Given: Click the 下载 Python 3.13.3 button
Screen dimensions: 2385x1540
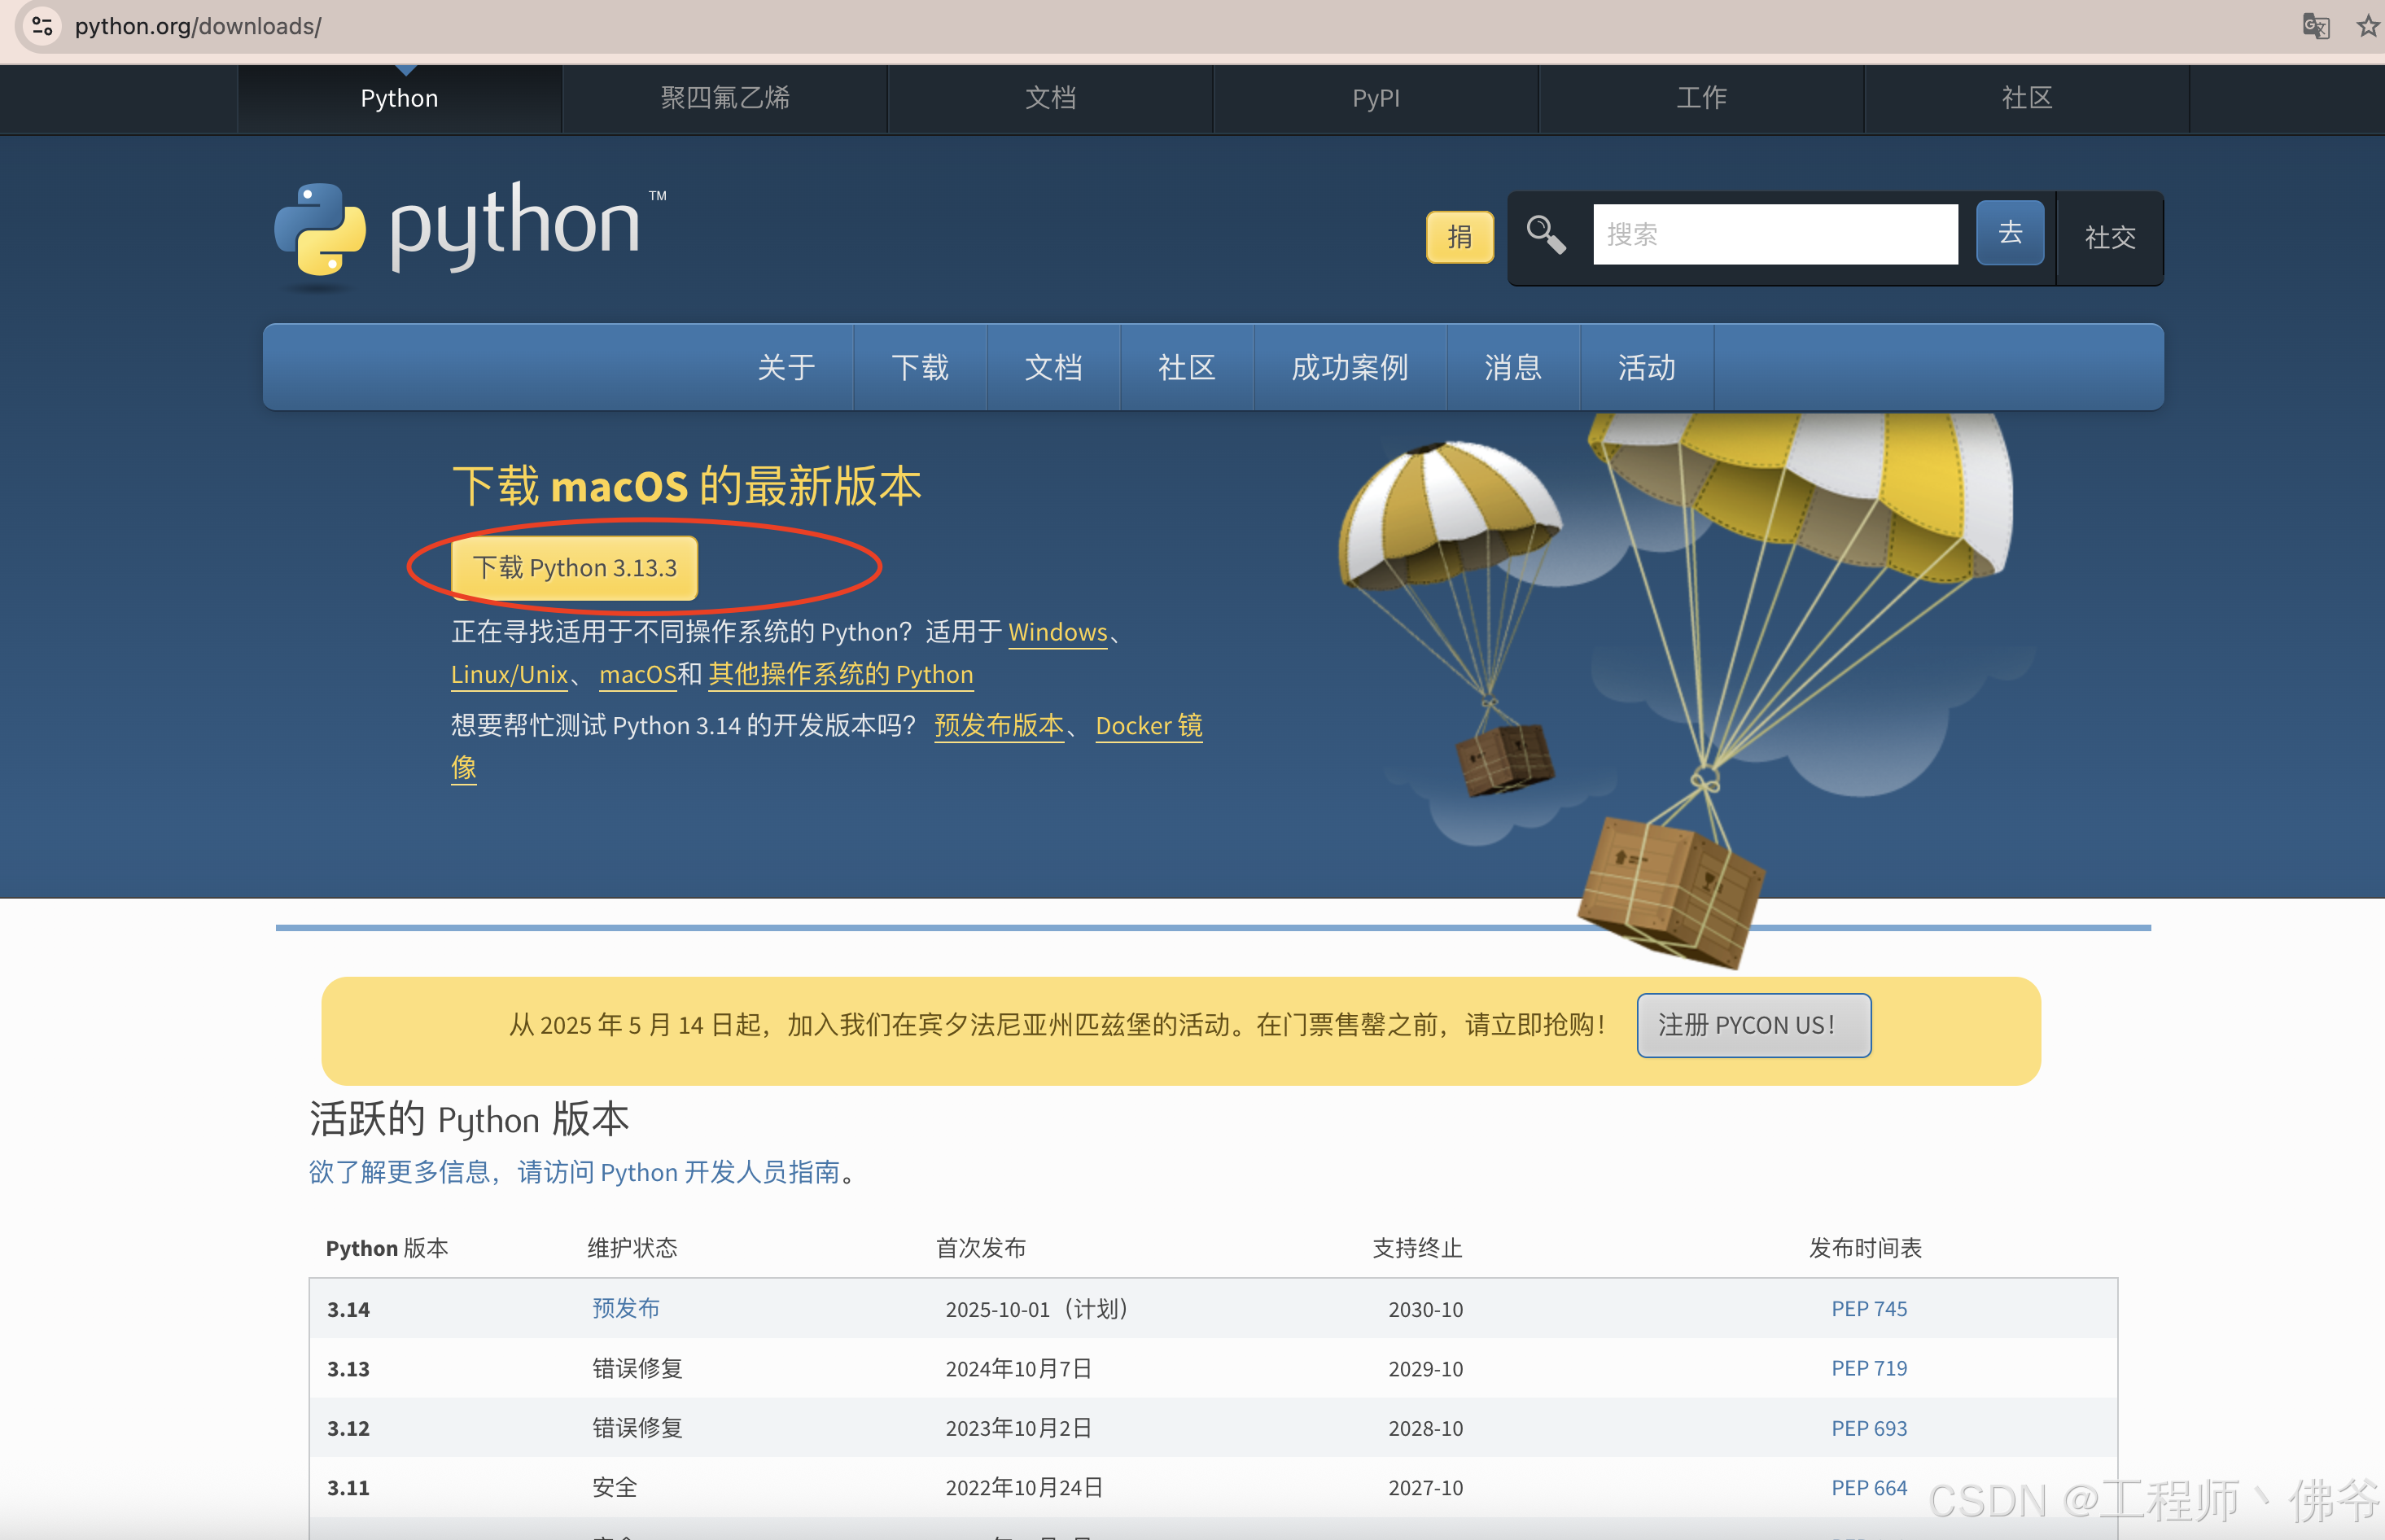Looking at the screenshot, I should pos(574,568).
